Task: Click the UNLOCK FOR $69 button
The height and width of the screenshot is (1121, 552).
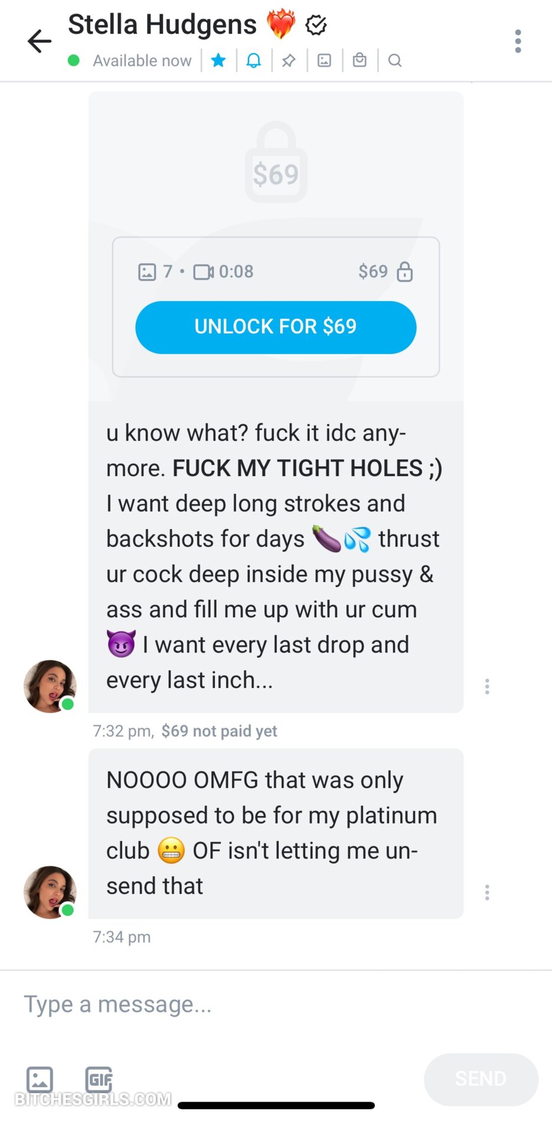Action: (276, 327)
